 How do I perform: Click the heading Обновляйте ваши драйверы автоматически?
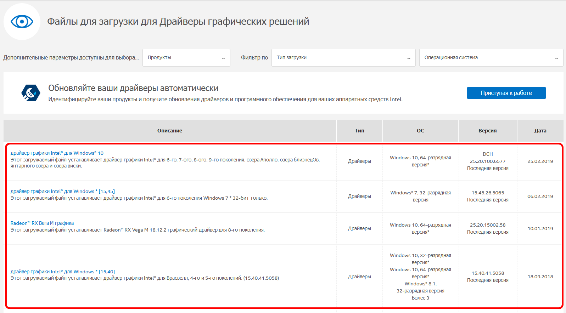[x=133, y=88]
